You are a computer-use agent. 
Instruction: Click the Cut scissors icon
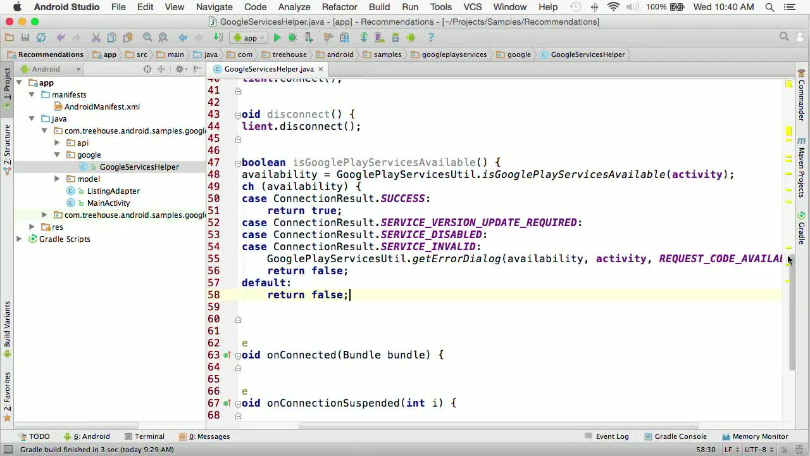(x=96, y=38)
